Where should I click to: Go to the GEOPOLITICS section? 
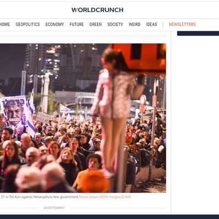[x=27, y=24]
